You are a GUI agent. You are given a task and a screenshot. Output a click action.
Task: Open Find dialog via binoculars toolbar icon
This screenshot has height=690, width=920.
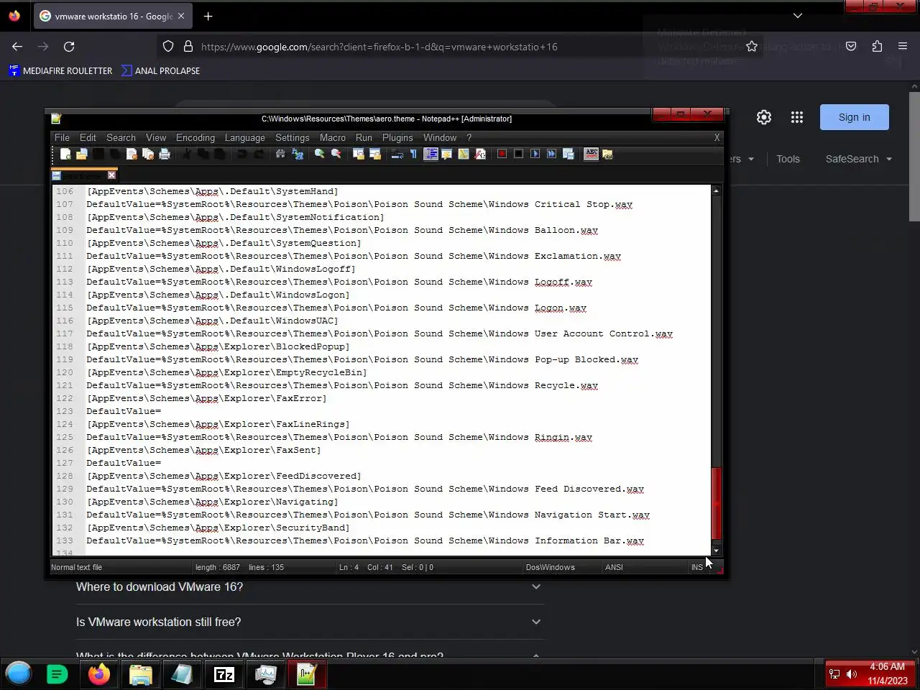click(280, 154)
